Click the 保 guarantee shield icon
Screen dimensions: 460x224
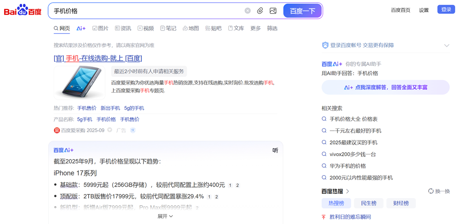tap(133, 130)
